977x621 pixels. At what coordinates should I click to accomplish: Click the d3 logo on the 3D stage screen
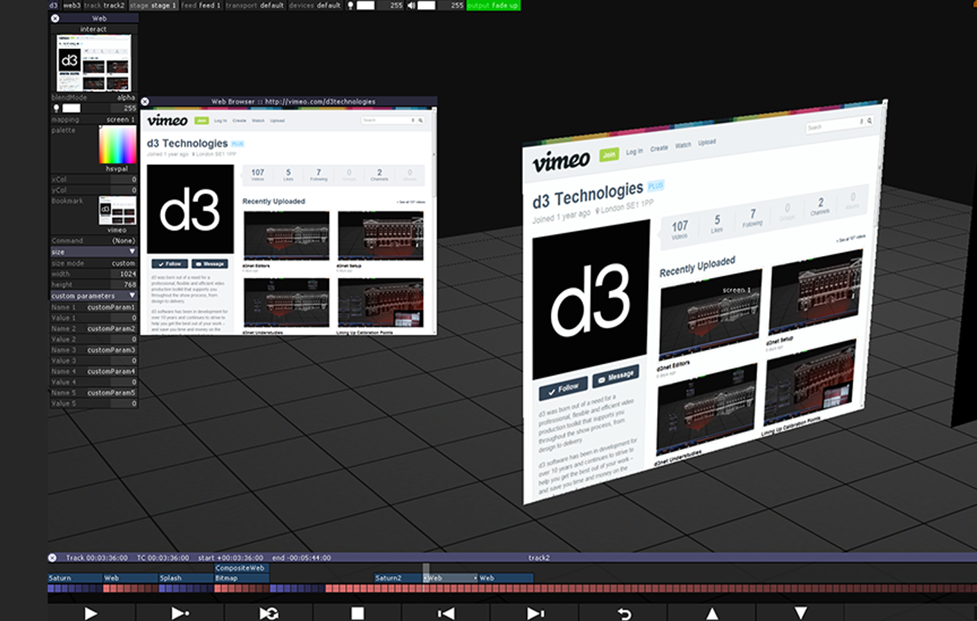click(591, 301)
